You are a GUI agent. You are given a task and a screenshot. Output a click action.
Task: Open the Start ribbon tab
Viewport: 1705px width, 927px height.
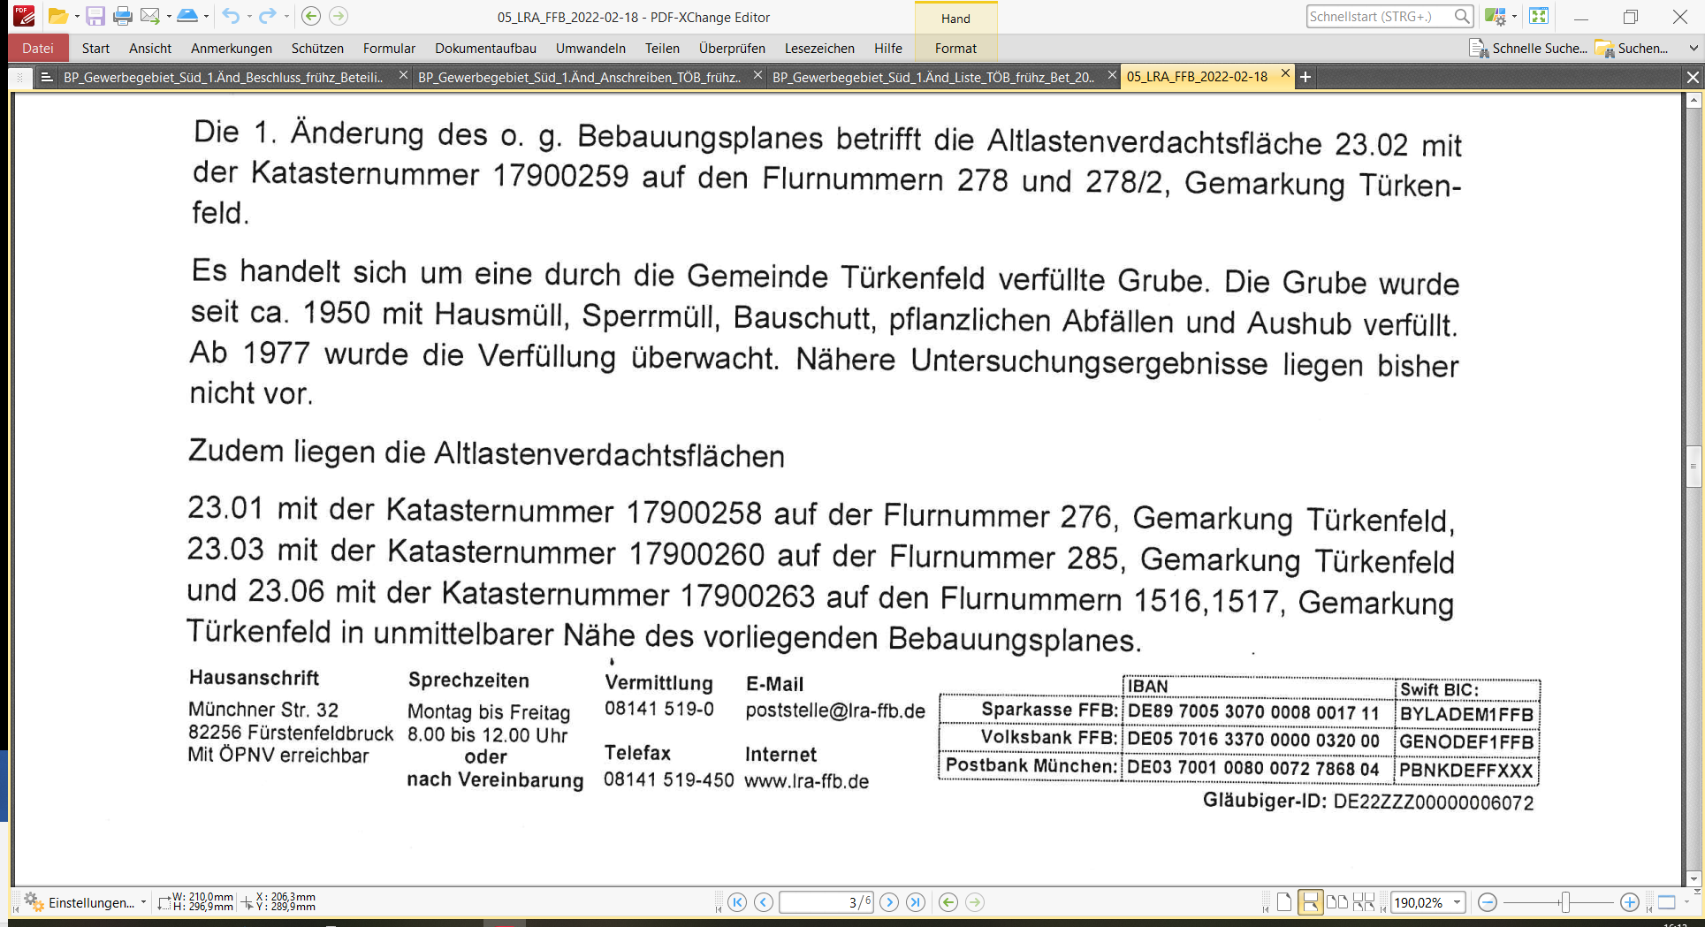point(95,49)
